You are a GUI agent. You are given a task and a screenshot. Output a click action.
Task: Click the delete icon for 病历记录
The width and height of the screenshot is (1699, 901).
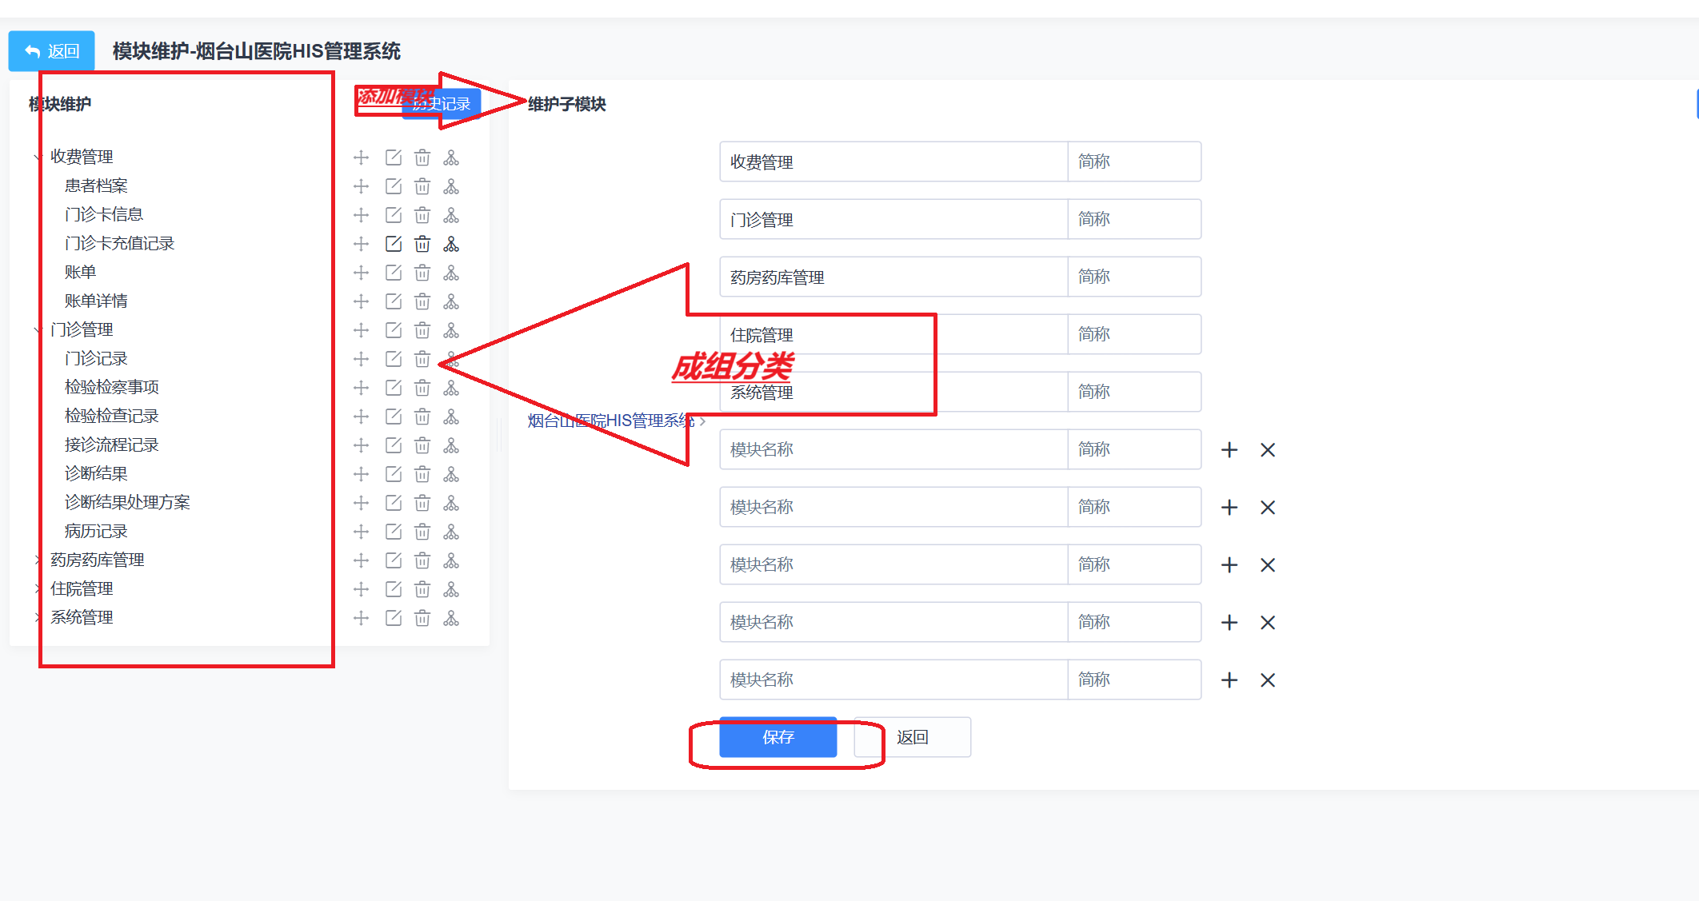point(422,531)
